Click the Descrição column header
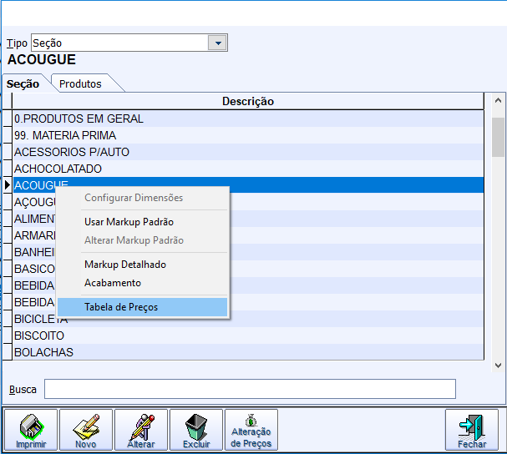Screen dimensions: 507x454 point(248,101)
